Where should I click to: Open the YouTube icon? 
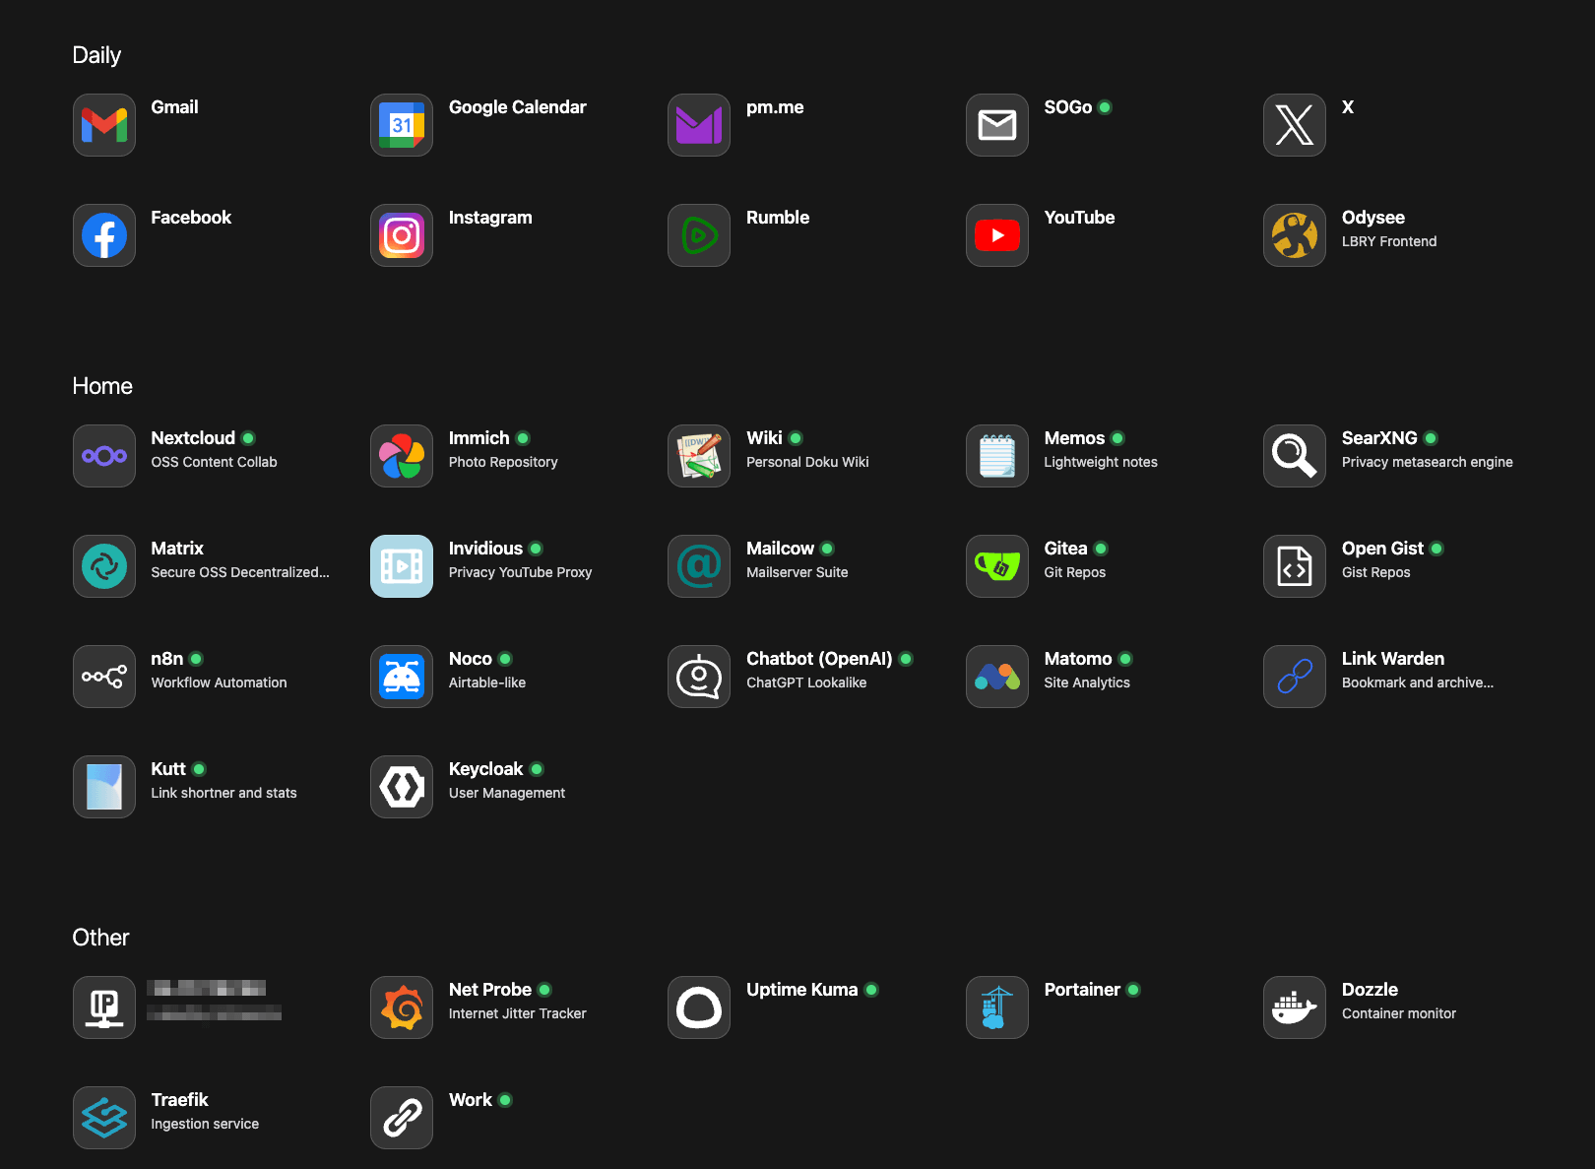pyautogui.click(x=997, y=235)
